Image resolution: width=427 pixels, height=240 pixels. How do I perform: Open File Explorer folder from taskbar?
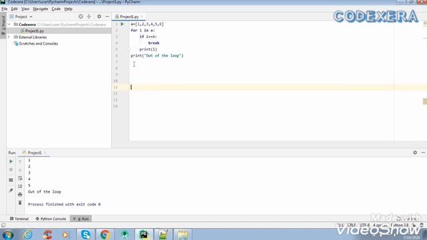click(x=183, y=234)
